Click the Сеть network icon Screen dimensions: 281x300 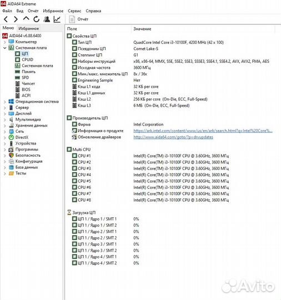click(11, 132)
